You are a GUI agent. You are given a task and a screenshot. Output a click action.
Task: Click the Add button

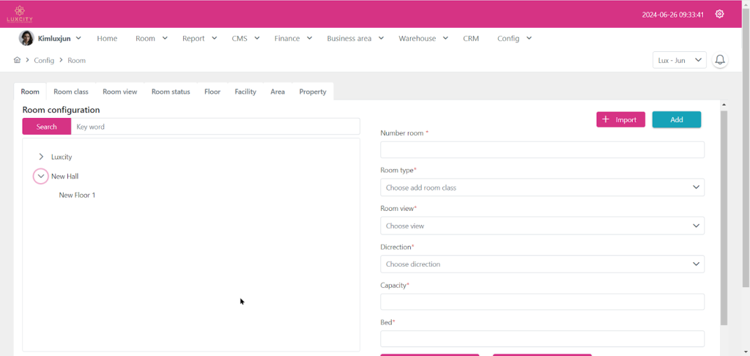[676, 119]
